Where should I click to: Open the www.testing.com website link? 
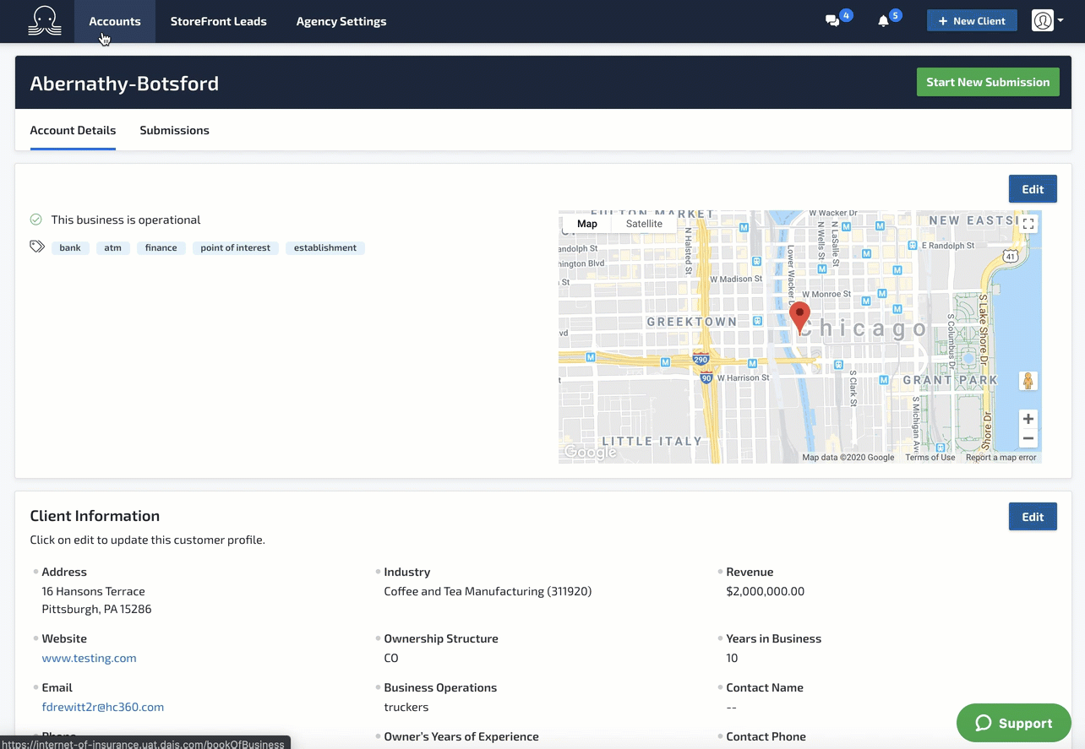pyautogui.click(x=89, y=658)
